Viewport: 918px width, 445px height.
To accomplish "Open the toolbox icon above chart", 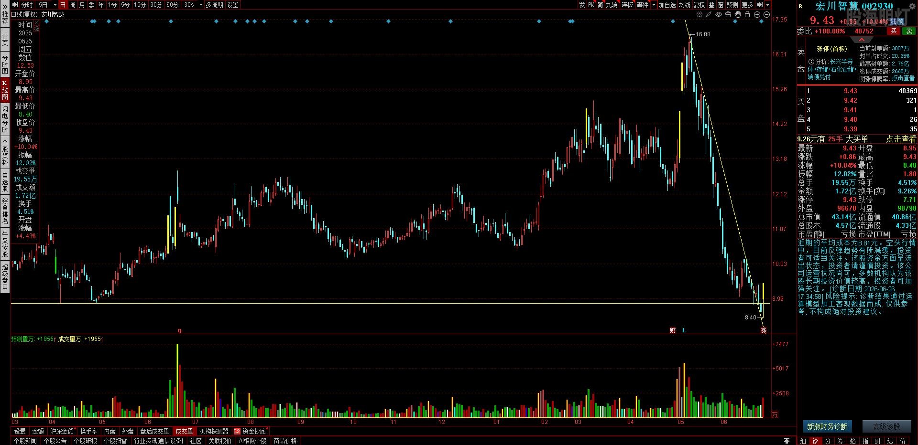I will tap(728, 15).
